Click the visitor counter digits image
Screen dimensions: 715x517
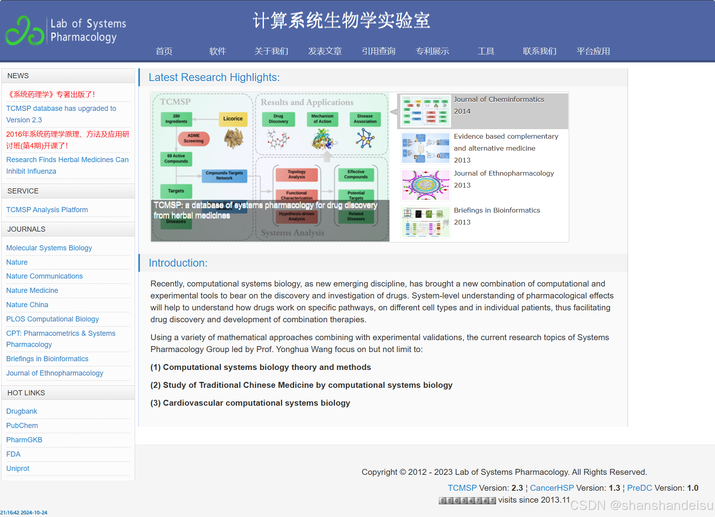[x=467, y=501]
